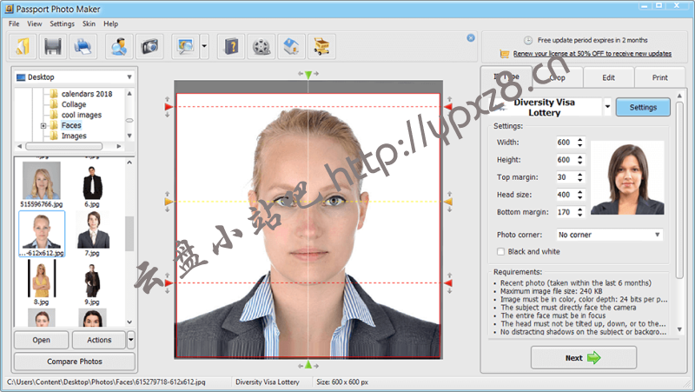Click the cart icon beside renew license link

pyautogui.click(x=505, y=54)
